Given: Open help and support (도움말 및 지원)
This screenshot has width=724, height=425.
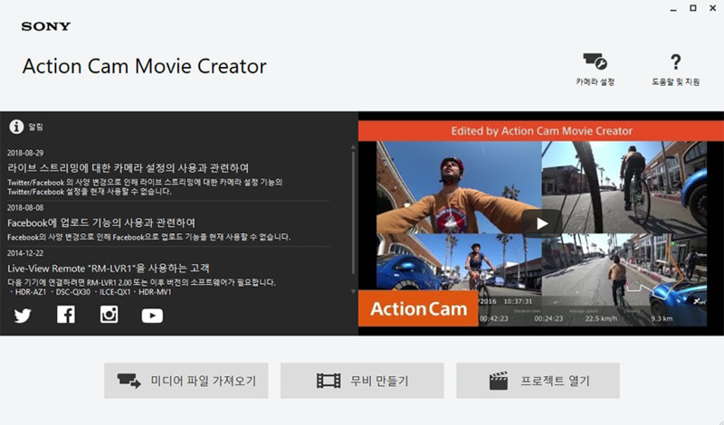Looking at the screenshot, I should tap(675, 70).
